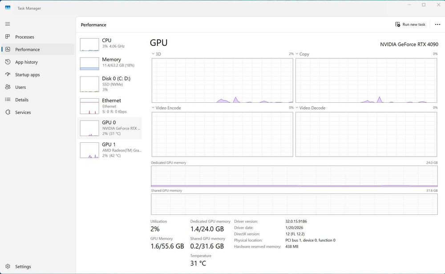The height and width of the screenshot is (274, 445).
Task: Go to the Processes page
Action: click(24, 37)
